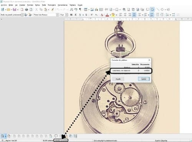Click the Copy icon
Image resolution: width=192 pixels, height=142 pixels.
coord(41,10)
